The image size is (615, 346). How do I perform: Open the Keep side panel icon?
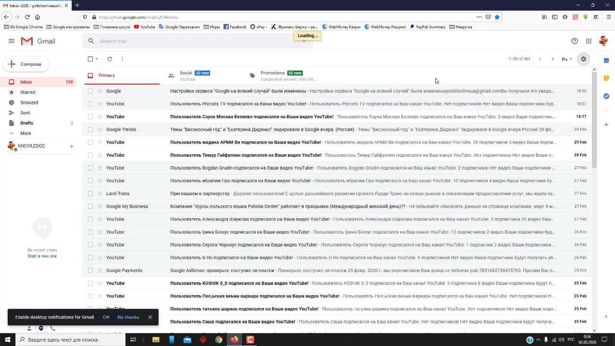[606, 78]
